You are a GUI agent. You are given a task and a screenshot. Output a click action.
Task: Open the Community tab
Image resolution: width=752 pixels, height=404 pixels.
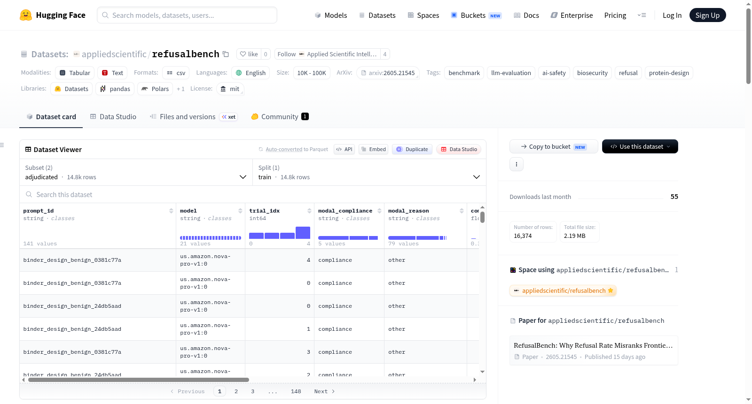tap(280, 116)
